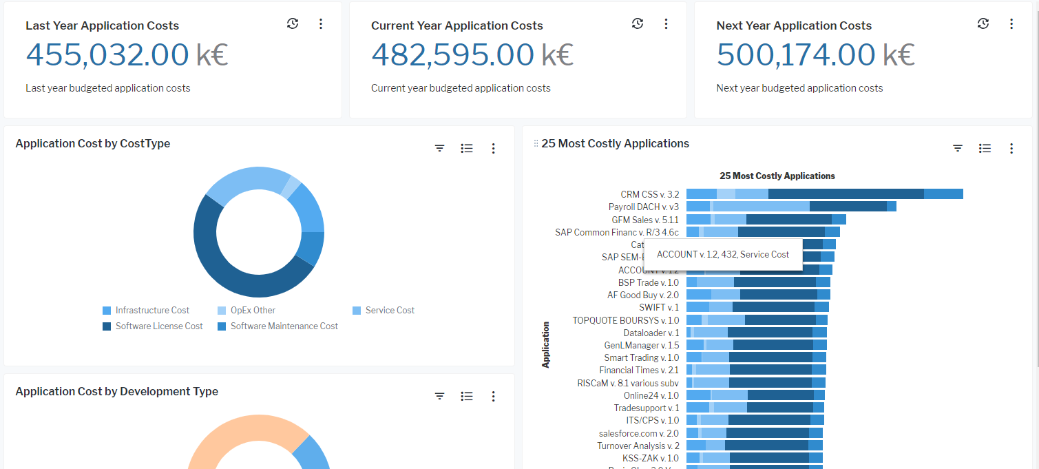The width and height of the screenshot is (1039, 469).
Task: Show legend list for Application Cost by CostType
Action: pos(467,148)
